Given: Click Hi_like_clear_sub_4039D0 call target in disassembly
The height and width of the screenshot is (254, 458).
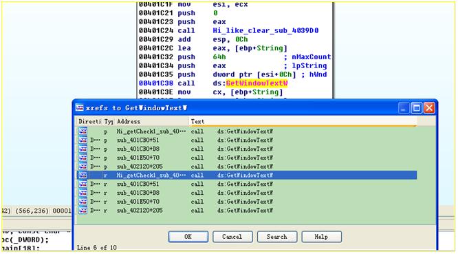Looking at the screenshot, I should pyautogui.click(x=265, y=30).
